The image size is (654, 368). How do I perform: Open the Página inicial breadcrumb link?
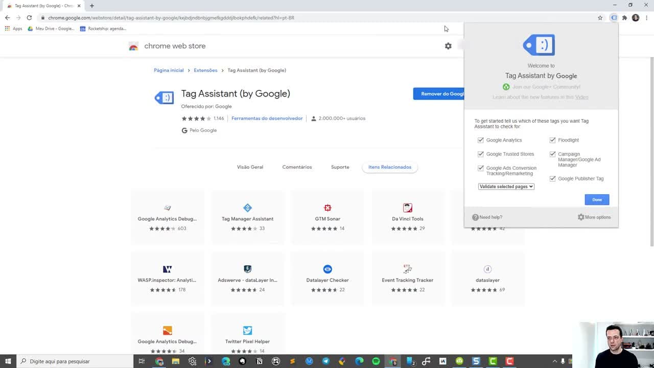(169, 70)
